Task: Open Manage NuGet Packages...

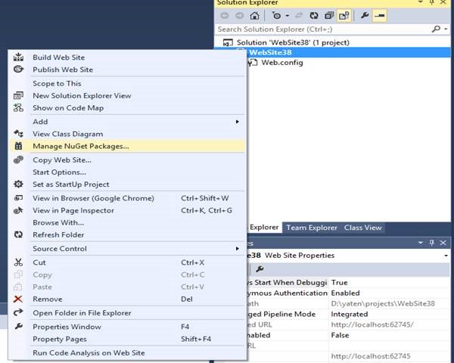Action: 81,146
